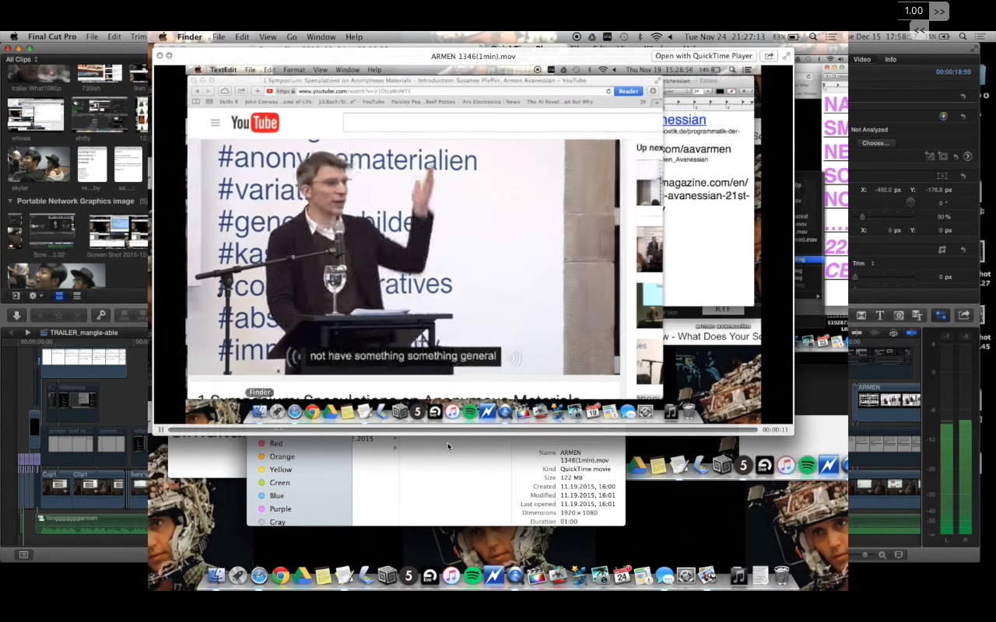
Task: Open the Finder Go menu
Action: [x=292, y=37]
